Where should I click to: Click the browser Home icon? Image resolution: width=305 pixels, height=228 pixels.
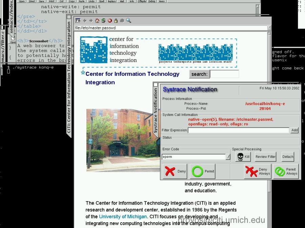pos(97,21)
